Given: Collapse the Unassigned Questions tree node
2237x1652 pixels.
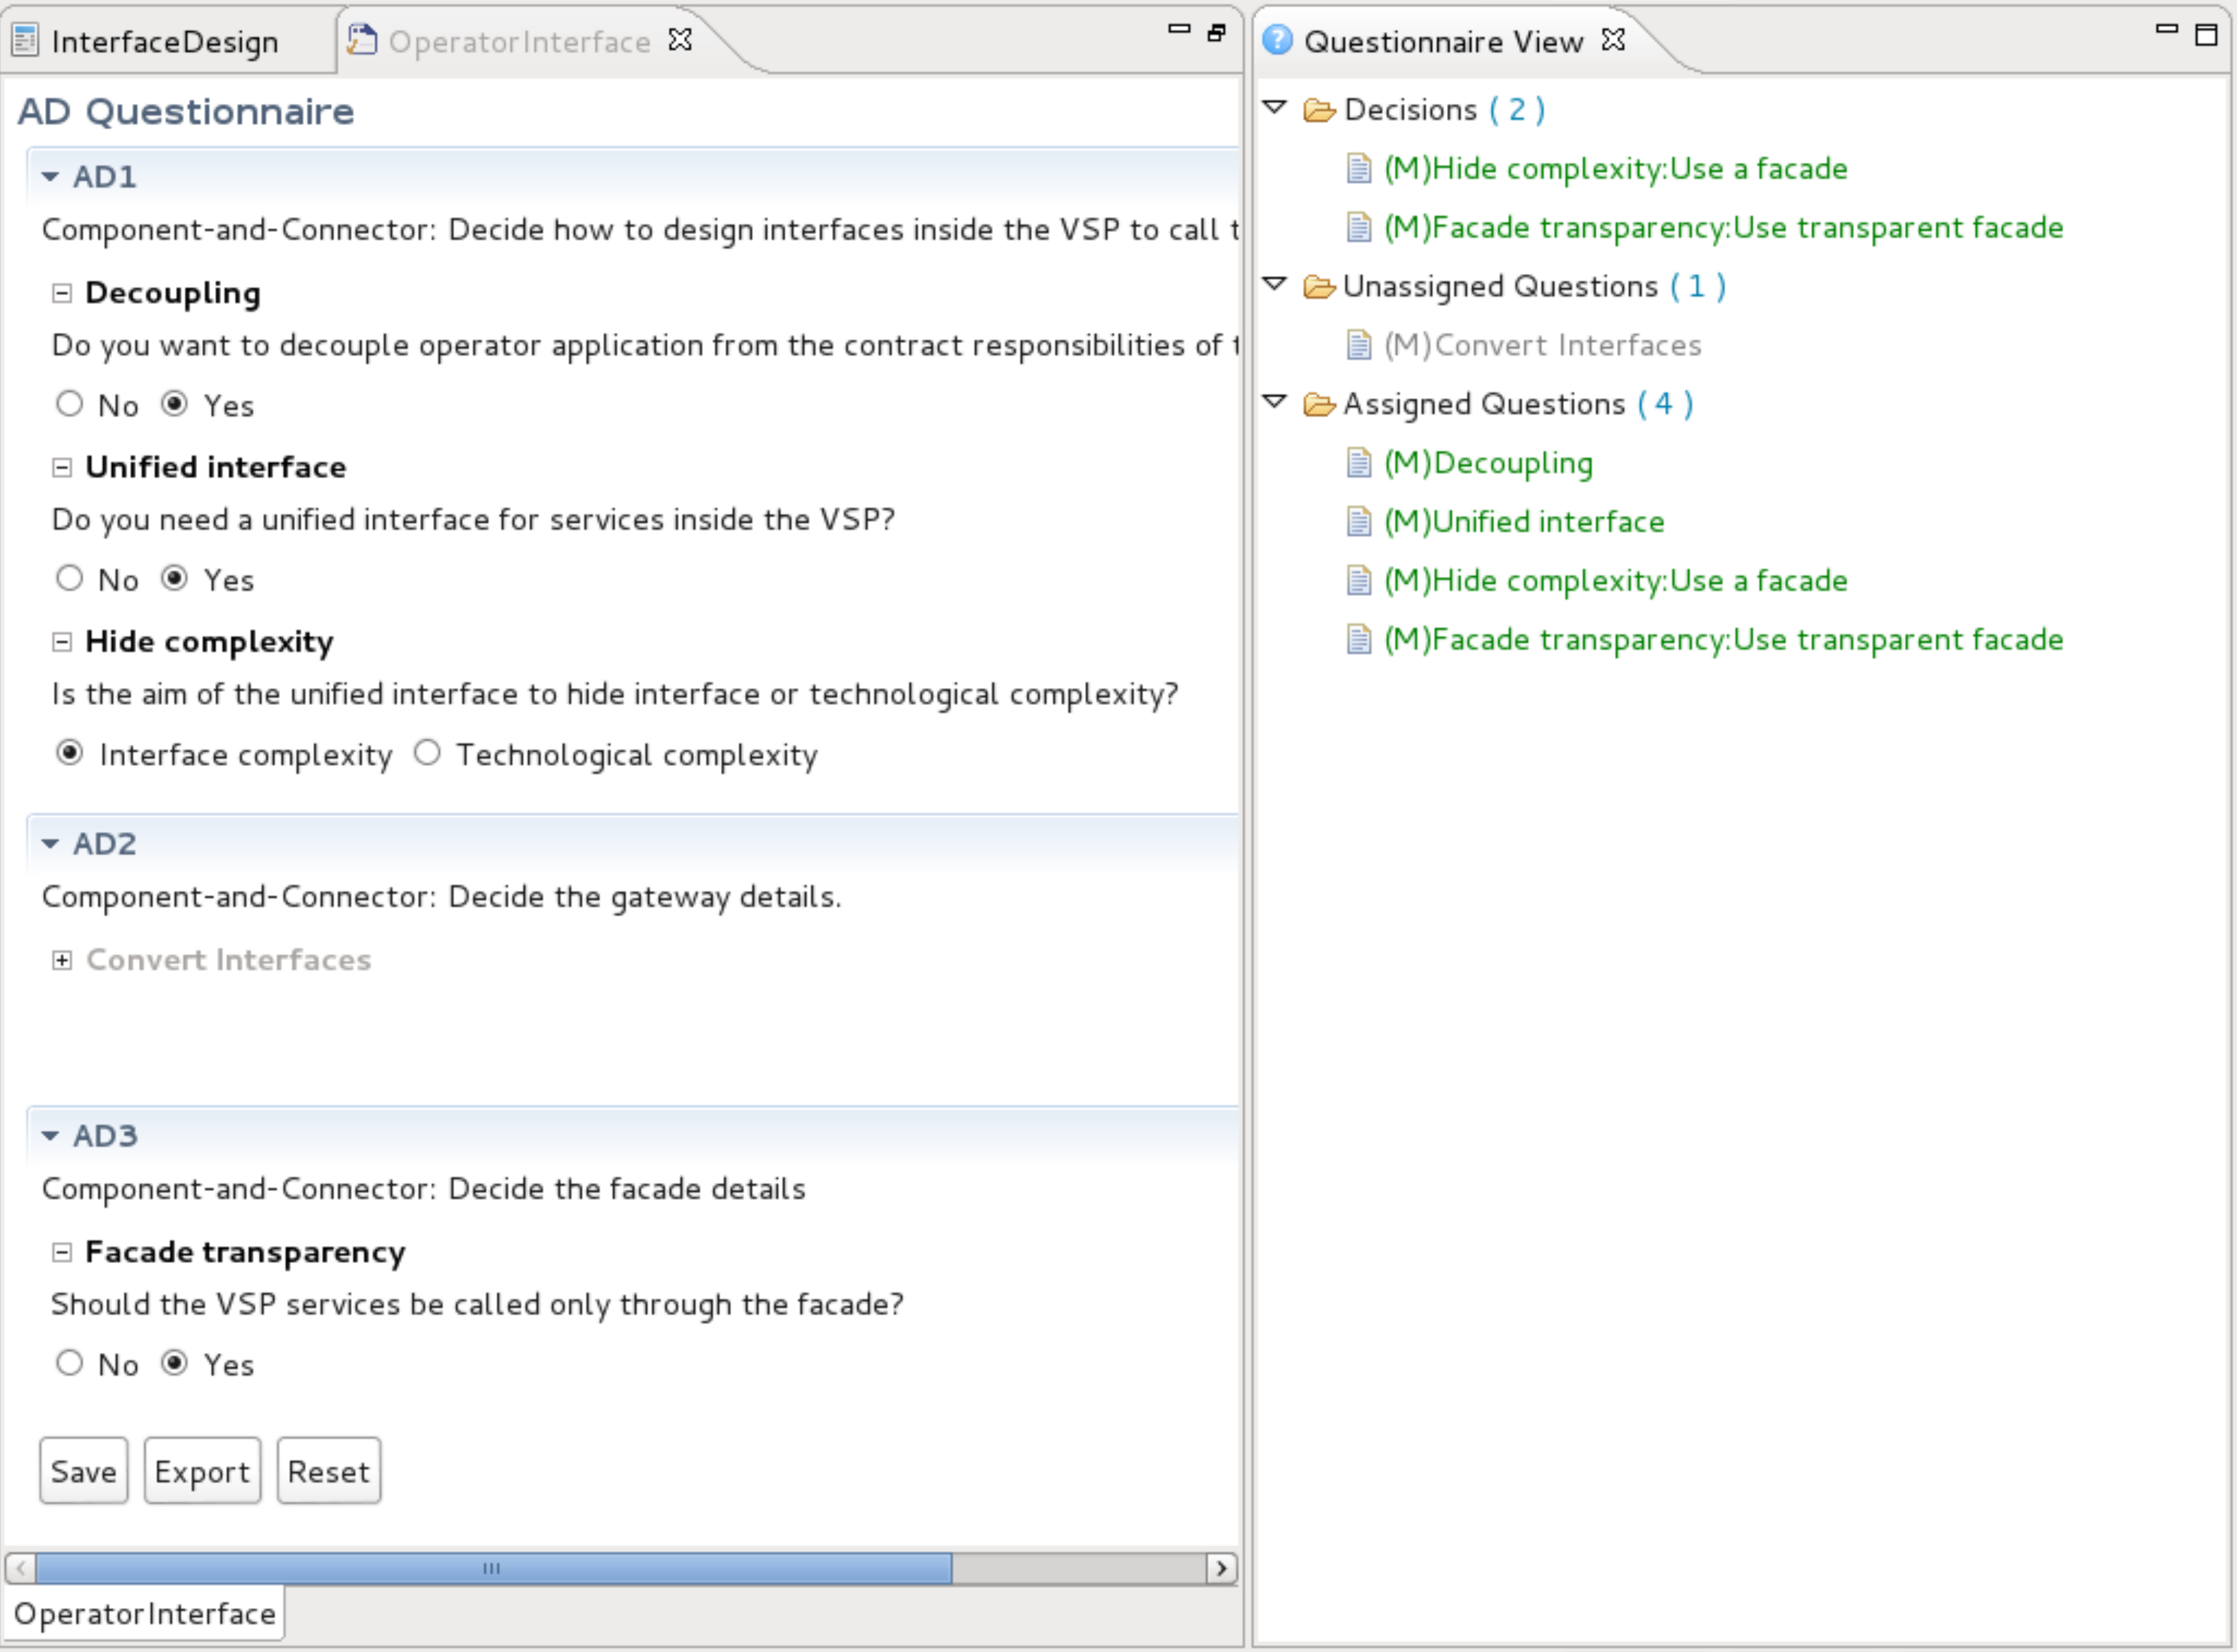Looking at the screenshot, I should pos(1275,284).
